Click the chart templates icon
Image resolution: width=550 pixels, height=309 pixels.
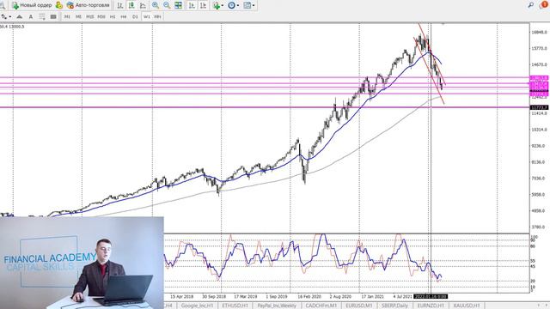point(247,5)
